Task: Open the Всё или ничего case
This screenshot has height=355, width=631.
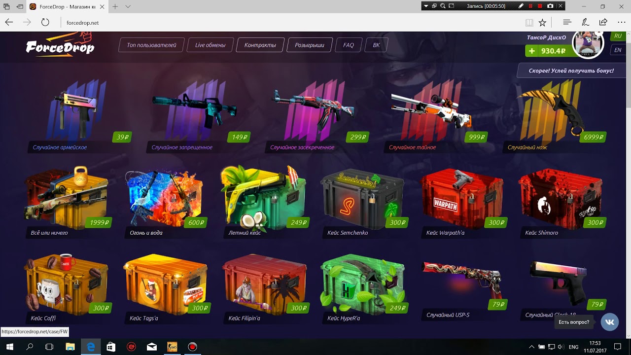Action: click(68, 202)
